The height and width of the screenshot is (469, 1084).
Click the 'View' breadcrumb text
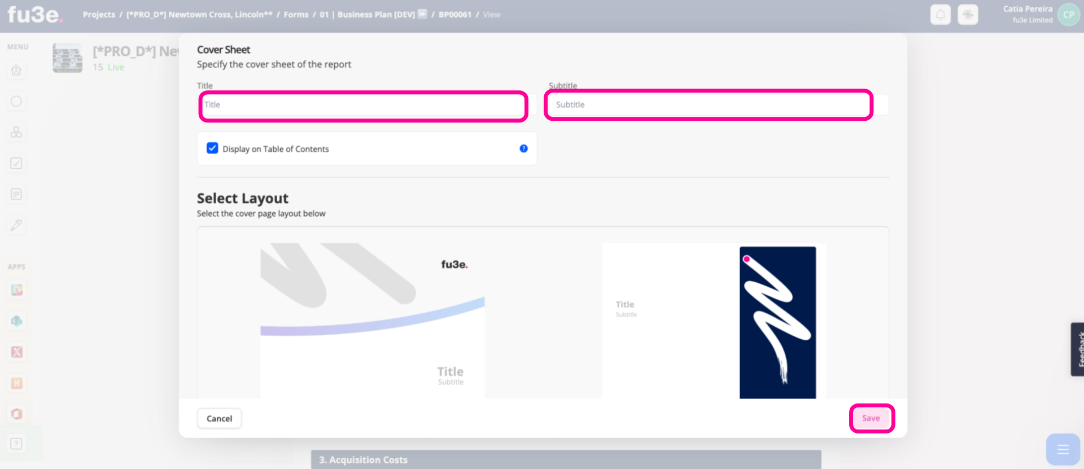(x=491, y=15)
